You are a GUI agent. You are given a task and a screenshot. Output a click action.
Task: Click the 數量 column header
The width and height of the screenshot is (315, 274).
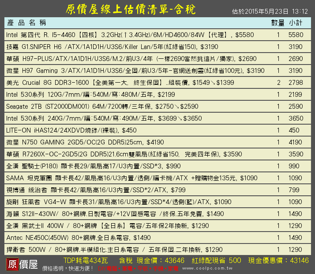point(278,23)
